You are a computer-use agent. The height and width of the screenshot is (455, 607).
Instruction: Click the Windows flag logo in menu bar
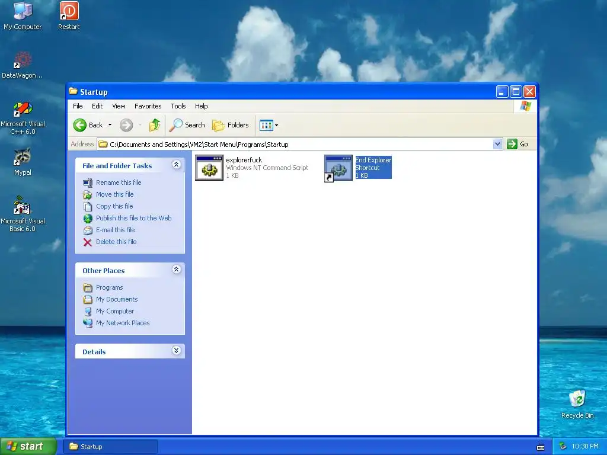tap(525, 106)
